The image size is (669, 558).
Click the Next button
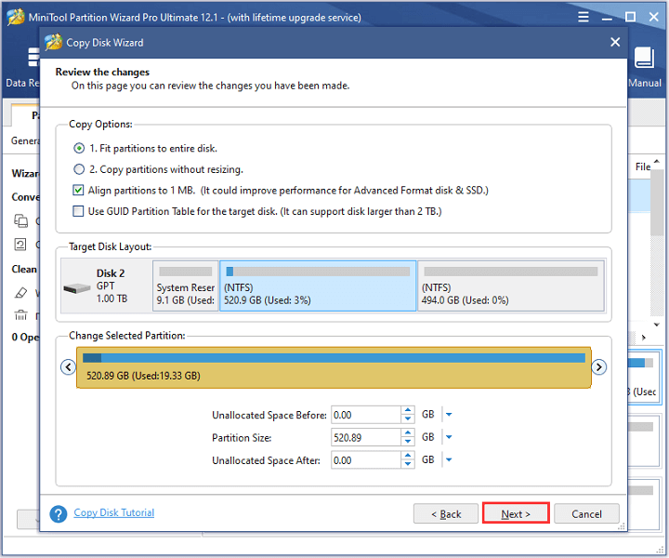click(516, 513)
